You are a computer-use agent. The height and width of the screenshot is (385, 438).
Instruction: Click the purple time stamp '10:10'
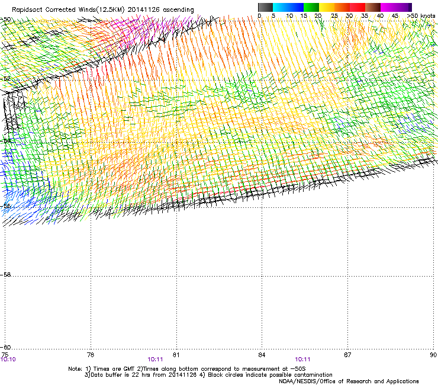click(x=8, y=360)
